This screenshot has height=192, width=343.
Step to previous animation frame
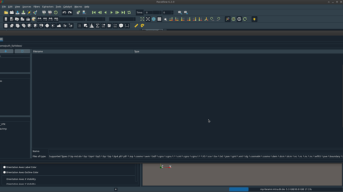(x=100, y=12)
